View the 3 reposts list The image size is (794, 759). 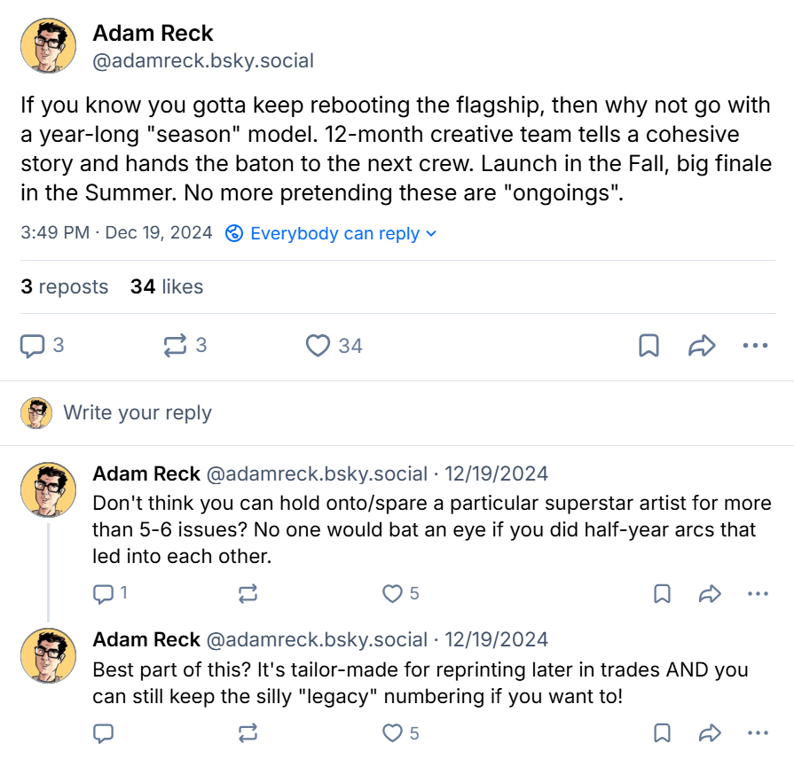coord(64,286)
